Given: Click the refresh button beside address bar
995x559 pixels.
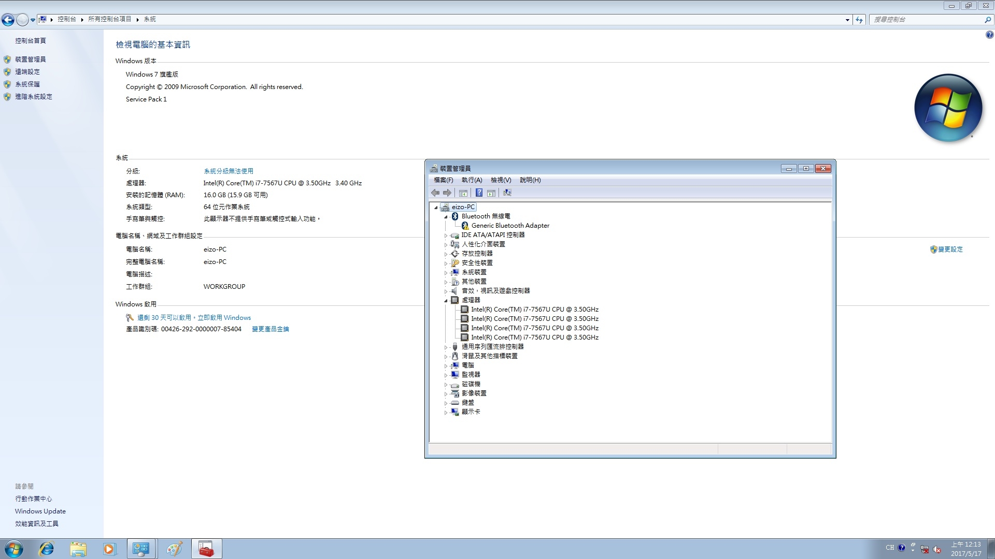Looking at the screenshot, I should 859,20.
